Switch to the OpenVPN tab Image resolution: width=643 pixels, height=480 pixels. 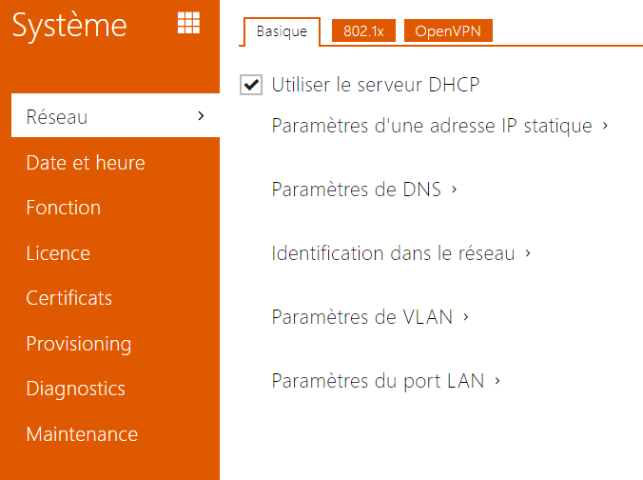coord(448,31)
